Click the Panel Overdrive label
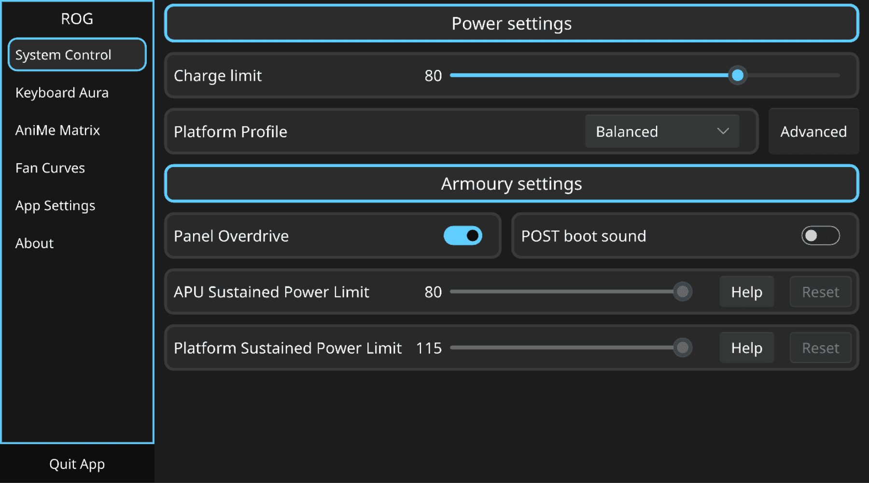Screen dimensions: 869x483 231,236
